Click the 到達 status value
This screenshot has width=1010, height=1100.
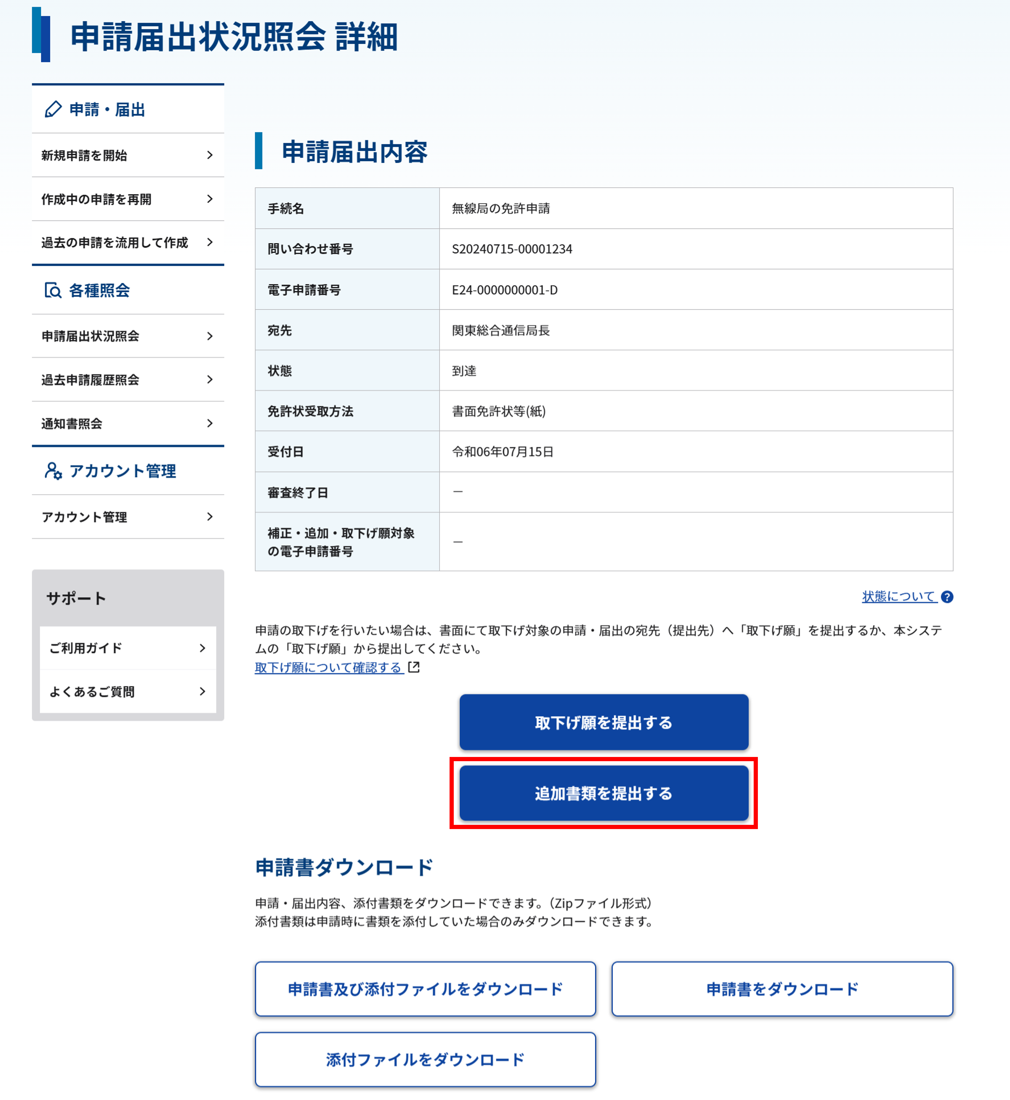[464, 371]
